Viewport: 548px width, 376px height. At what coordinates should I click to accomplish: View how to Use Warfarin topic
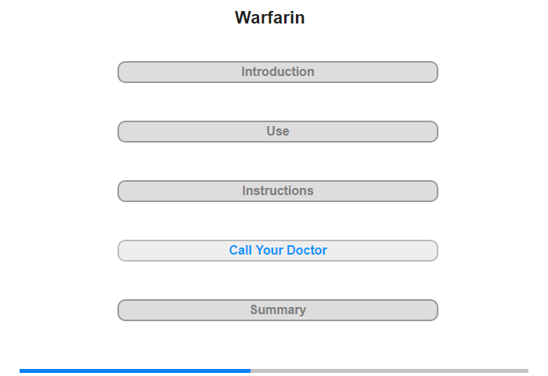277,132
